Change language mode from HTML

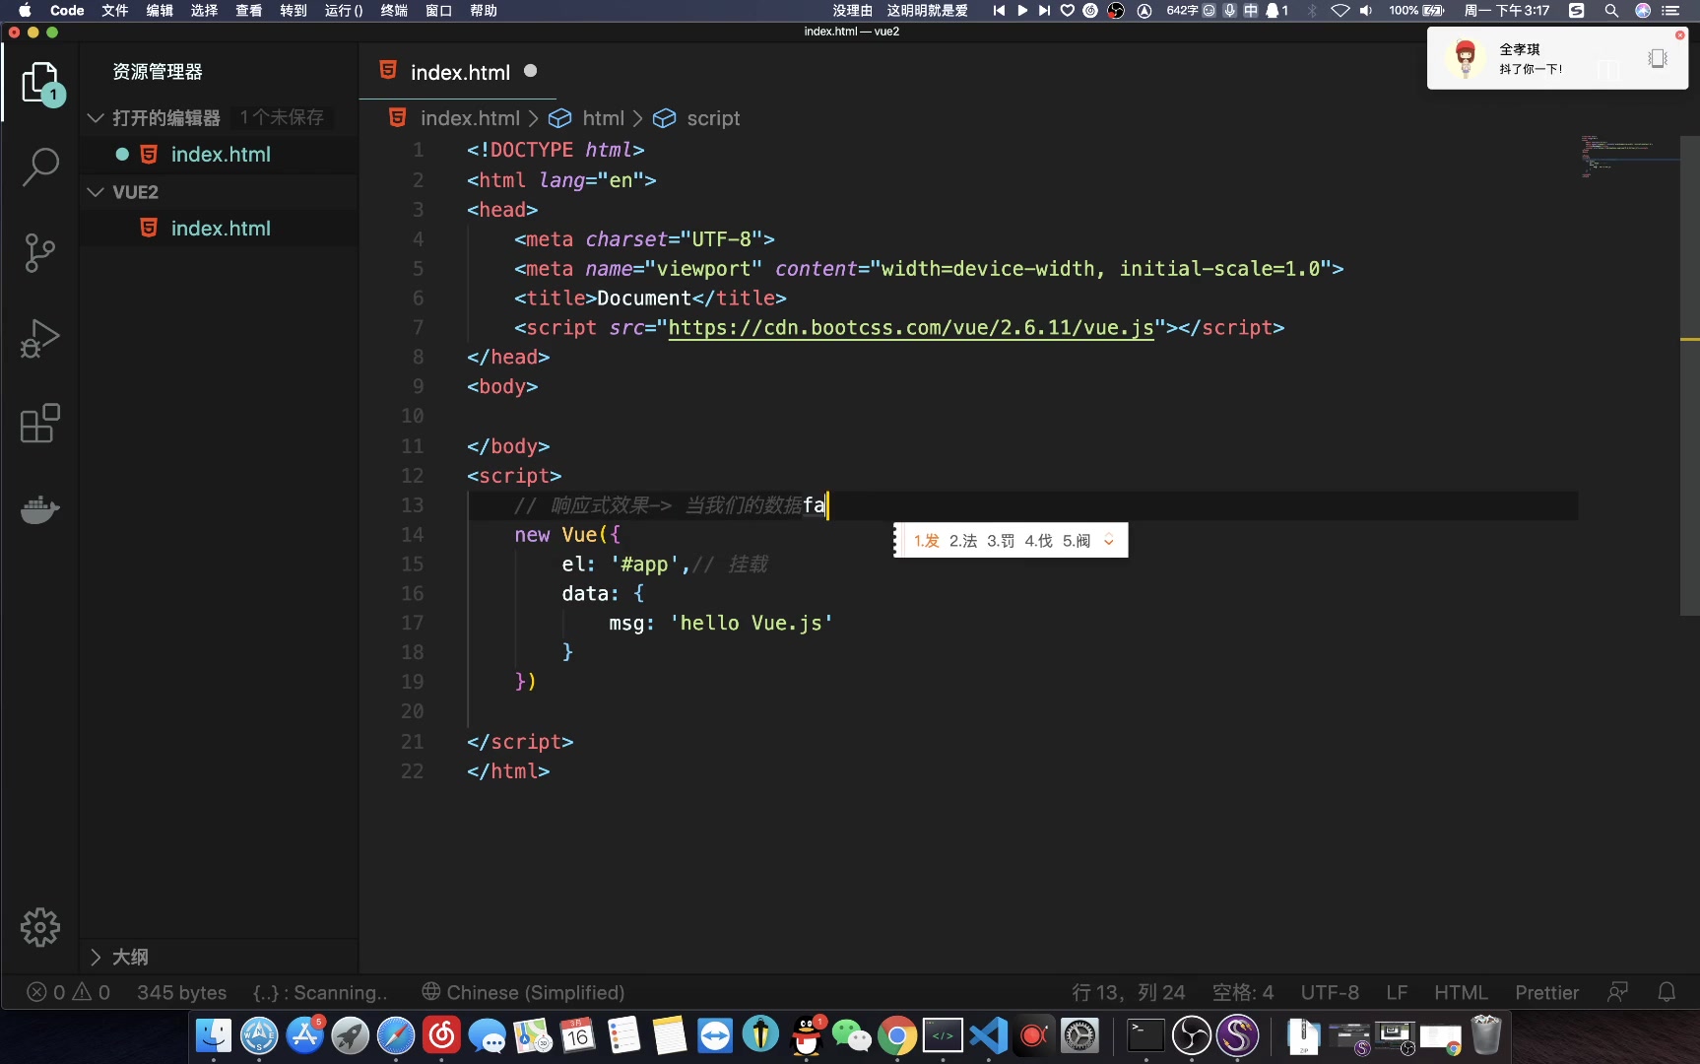tap(1461, 992)
